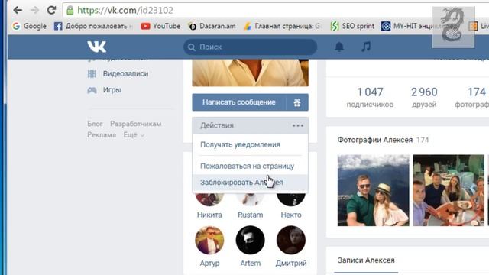Reload the page with refresh icon
Screen dimensions: 489x275
click(x=51, y=10)
